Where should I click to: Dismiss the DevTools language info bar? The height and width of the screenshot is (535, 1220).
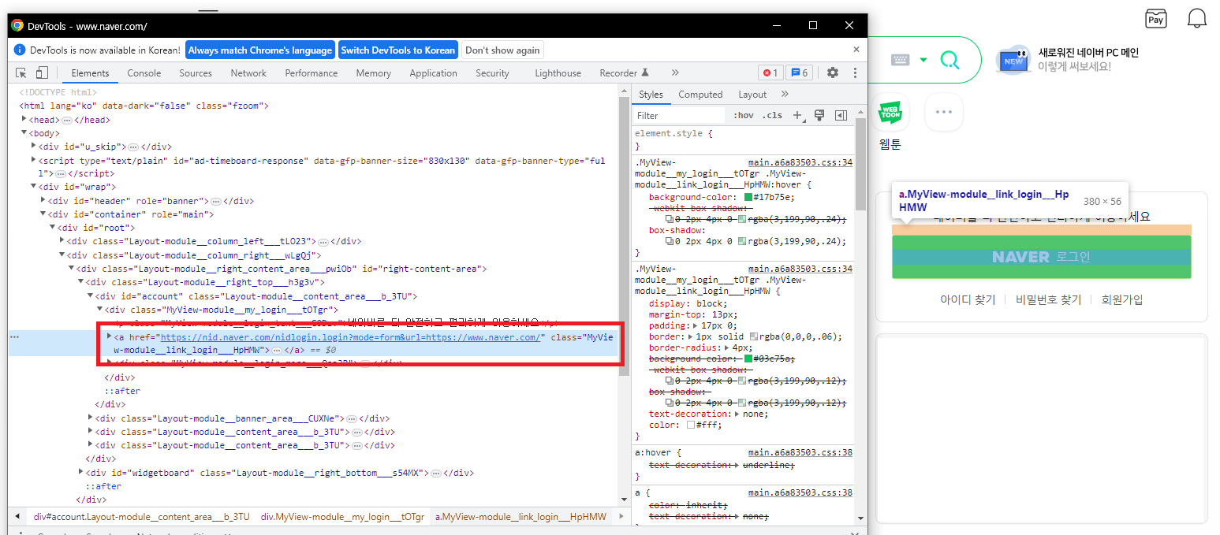[x=856, y=50]
